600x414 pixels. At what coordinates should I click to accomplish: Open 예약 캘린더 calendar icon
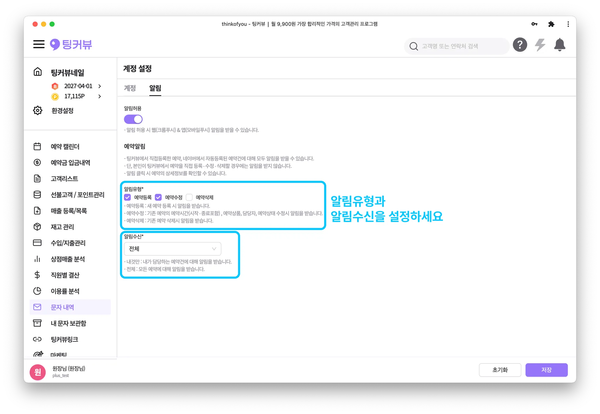coord(37,146)
